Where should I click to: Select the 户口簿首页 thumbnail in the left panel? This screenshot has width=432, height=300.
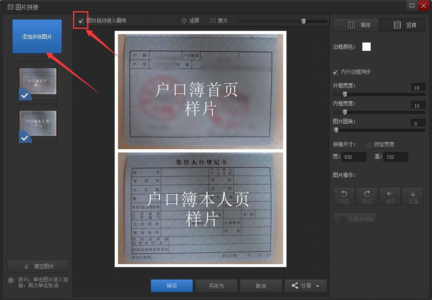[38, 81]
